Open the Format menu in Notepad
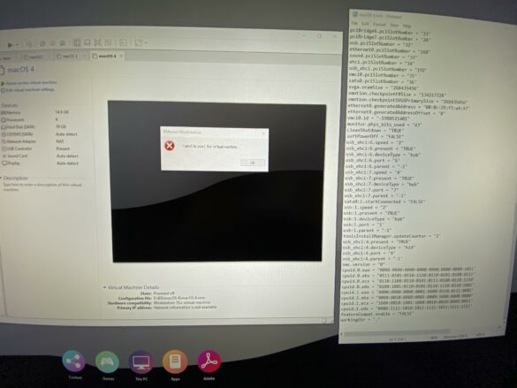Viewport: 517px width, 388px height. pyautogui.click(x=379, y=25)
